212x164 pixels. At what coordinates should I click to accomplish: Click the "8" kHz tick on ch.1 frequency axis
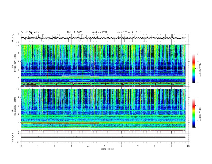(x=19, y=53)
